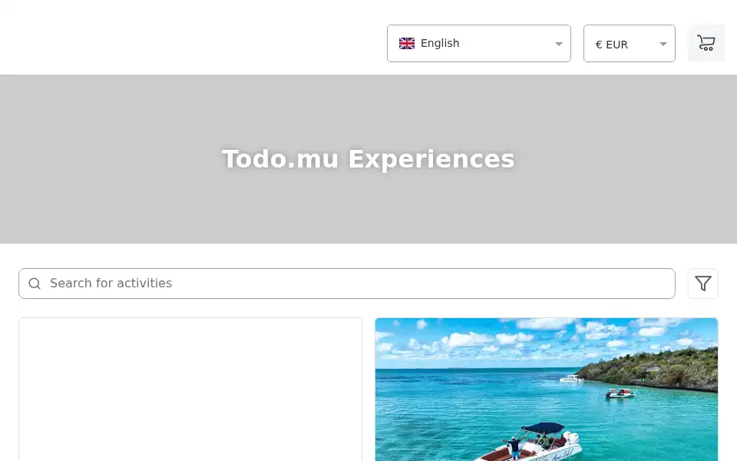Click the search magnifier icon
The height and width of the screenshot is (461, 737).
(35, 284)
